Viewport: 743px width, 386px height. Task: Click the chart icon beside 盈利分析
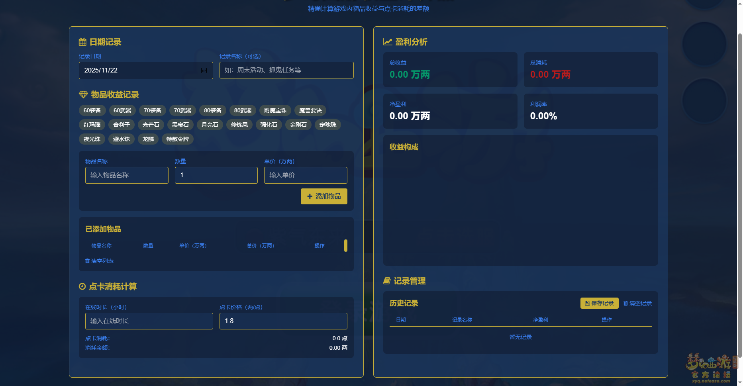pos(387,42)
